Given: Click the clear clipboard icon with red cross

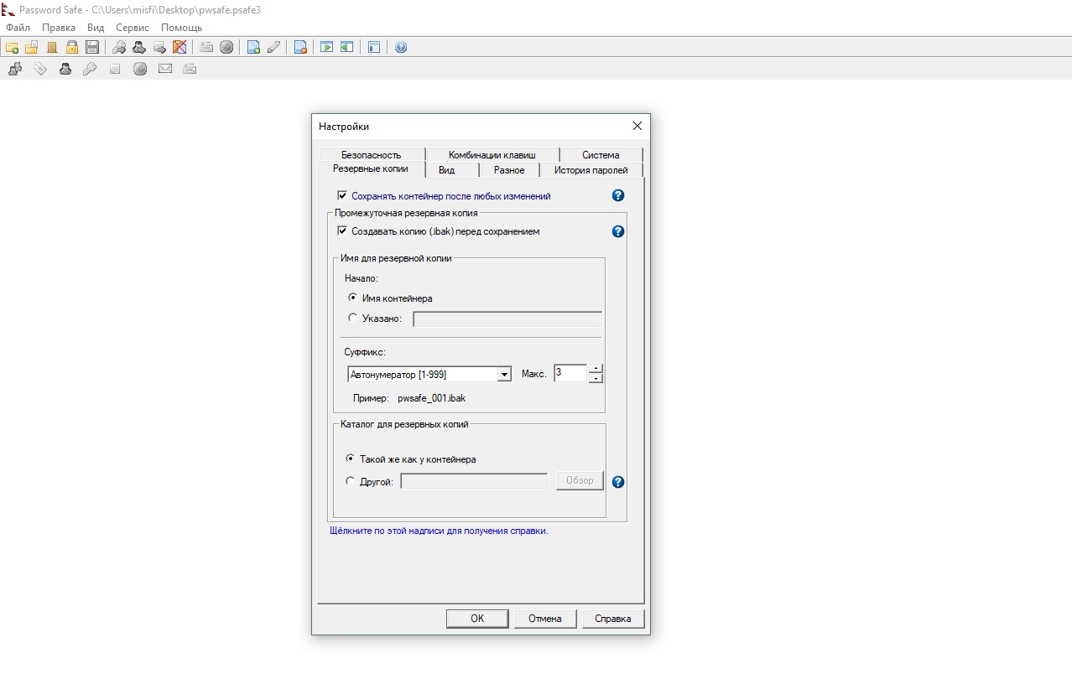Looking at the screenshot, I should 180,47.
